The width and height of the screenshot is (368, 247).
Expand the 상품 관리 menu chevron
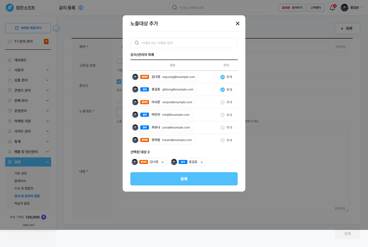pyautogui.click(x=48, y=80)
